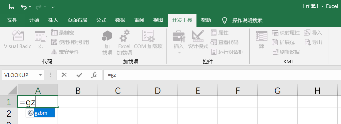341x124 pixels.
Task: Click the XML 导出 export button
Action: coord(313,42)
